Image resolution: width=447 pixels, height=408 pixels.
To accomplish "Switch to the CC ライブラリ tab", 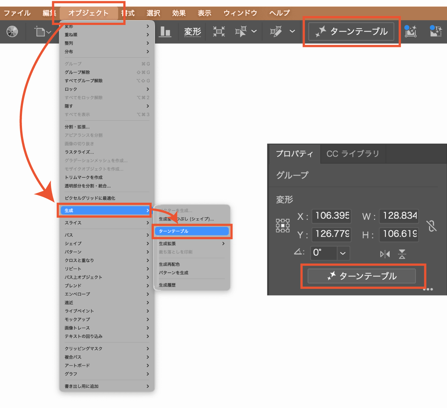I will tap(352, 154).
